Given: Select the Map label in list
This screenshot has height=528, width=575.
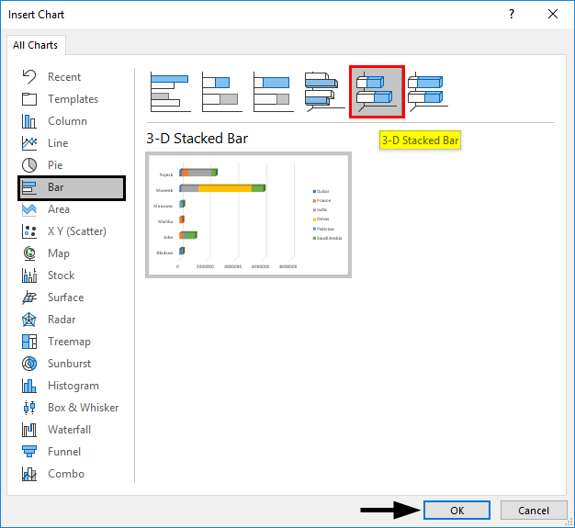Looking at the screenshot, I should pyautogui.click(x=59, y=253).
